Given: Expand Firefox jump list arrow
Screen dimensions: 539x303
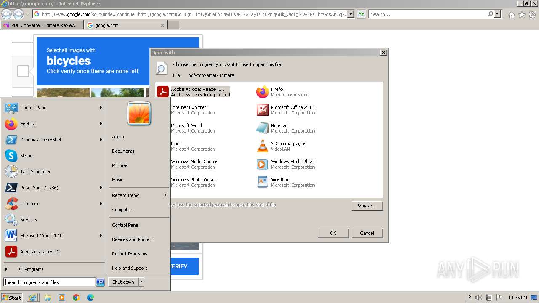Looking at the screenshot, I should coord(101,124).
